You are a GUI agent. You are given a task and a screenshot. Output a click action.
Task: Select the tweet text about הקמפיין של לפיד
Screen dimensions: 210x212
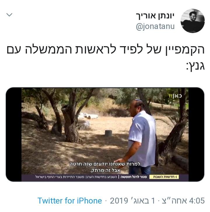pos(106,58)
